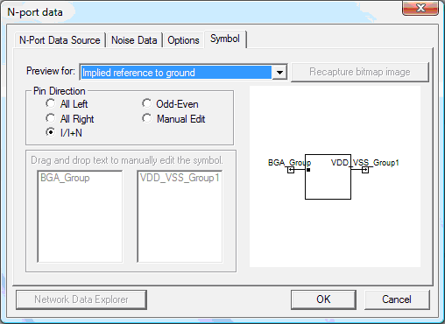Click the Network Data Explorer button

(x=81, y=299)
